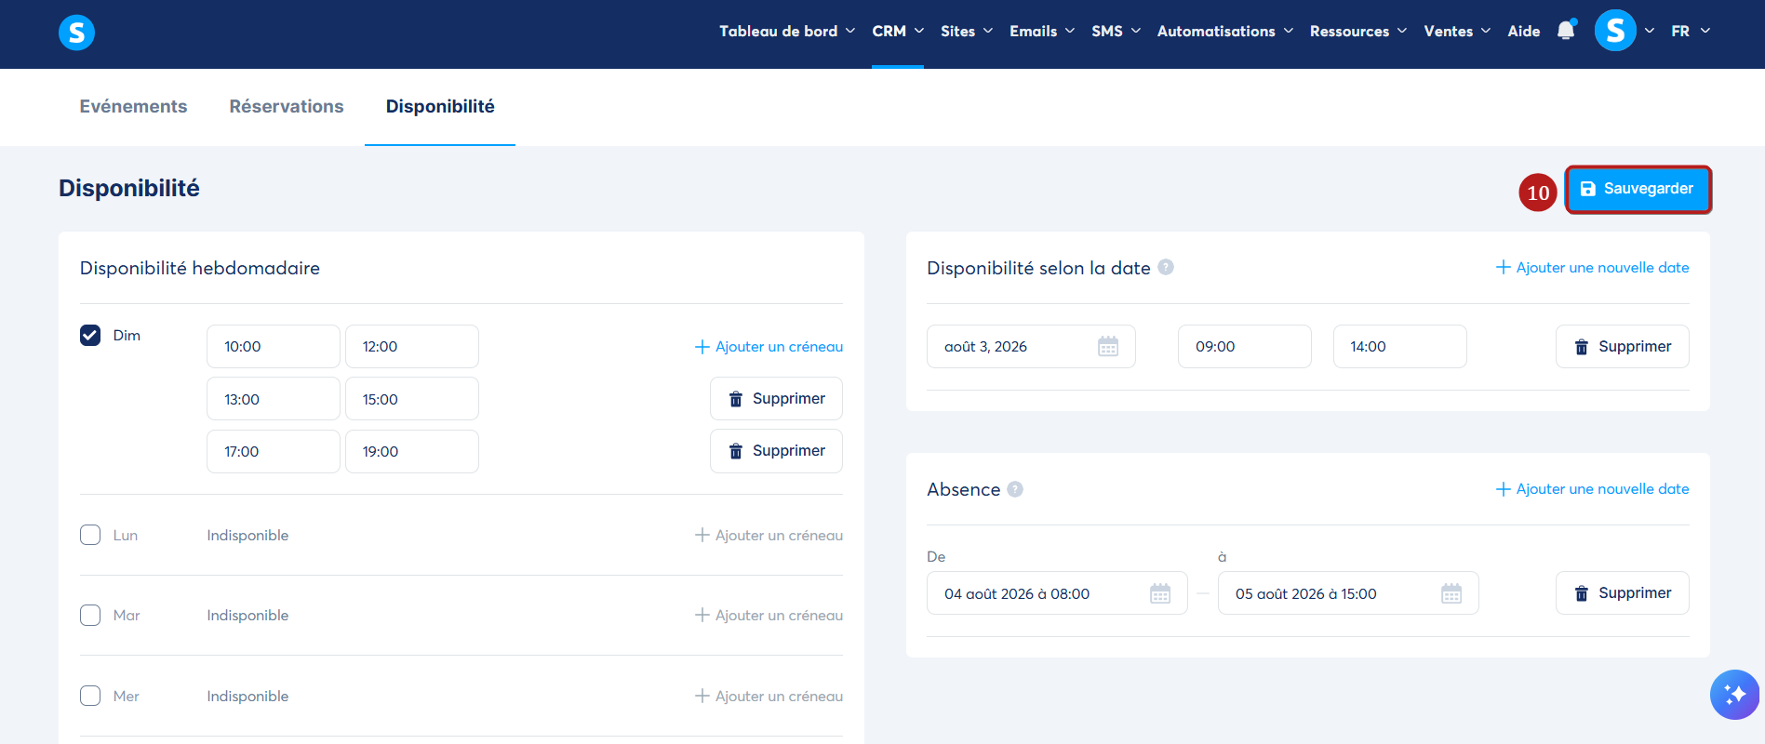This screenshot has height=744, width=1765.
Task: Add a time slot for Mer
Action: pyautogui.click(x=769, y=697)
